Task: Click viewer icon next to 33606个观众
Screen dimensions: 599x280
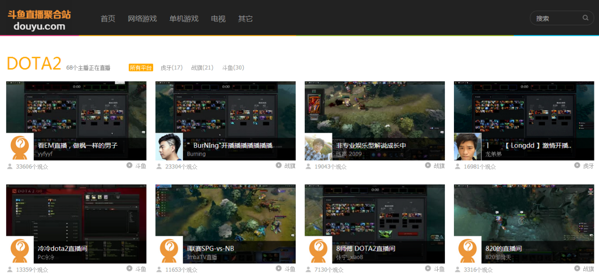Action: pos(10,167)
